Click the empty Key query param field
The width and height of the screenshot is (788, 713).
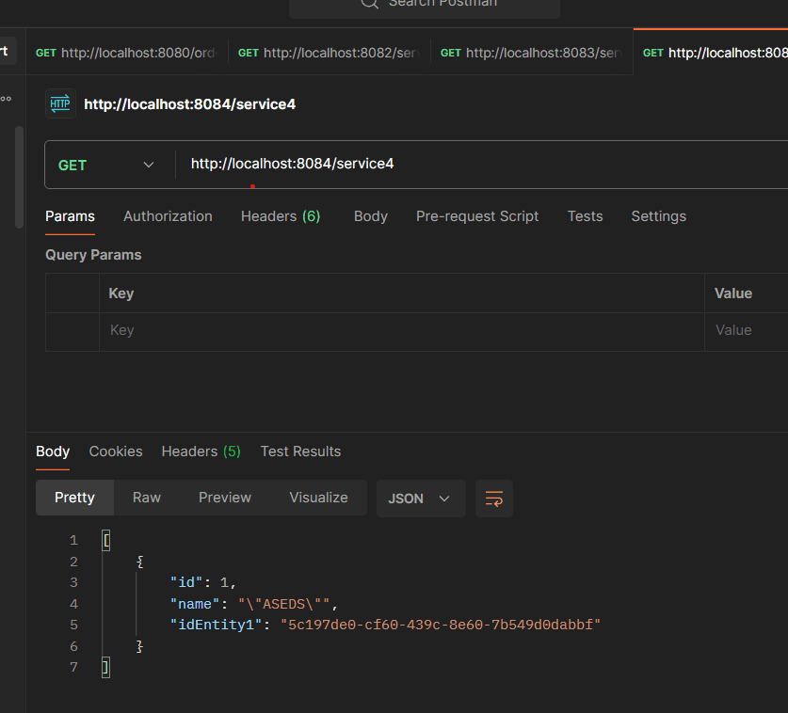tap(400, 330)
